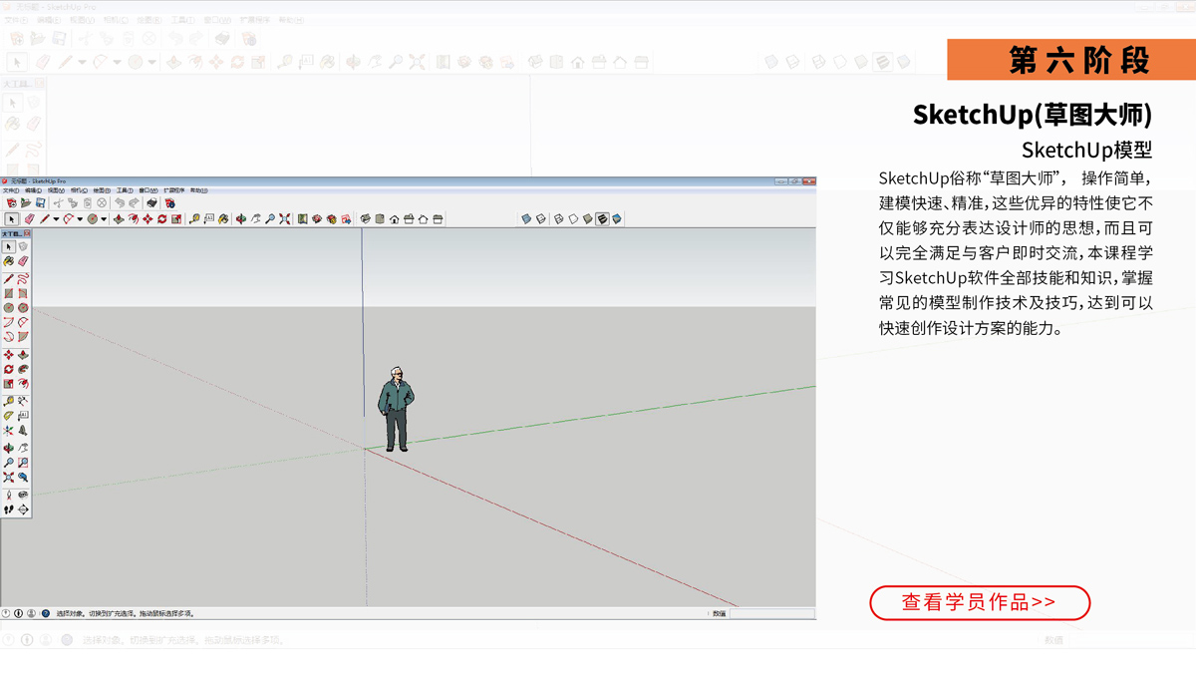
Task: Select the Tape Measure tool in top toolbar
Action: click(x=194, y=218)
